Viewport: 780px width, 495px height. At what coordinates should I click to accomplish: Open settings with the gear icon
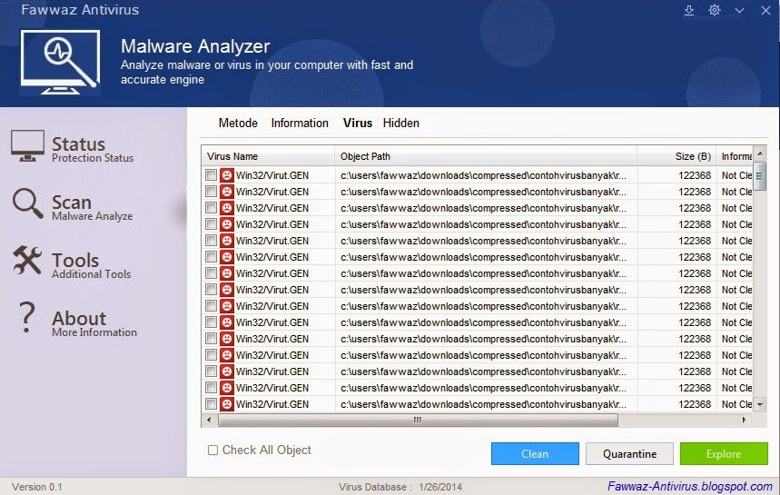point(715,10)
